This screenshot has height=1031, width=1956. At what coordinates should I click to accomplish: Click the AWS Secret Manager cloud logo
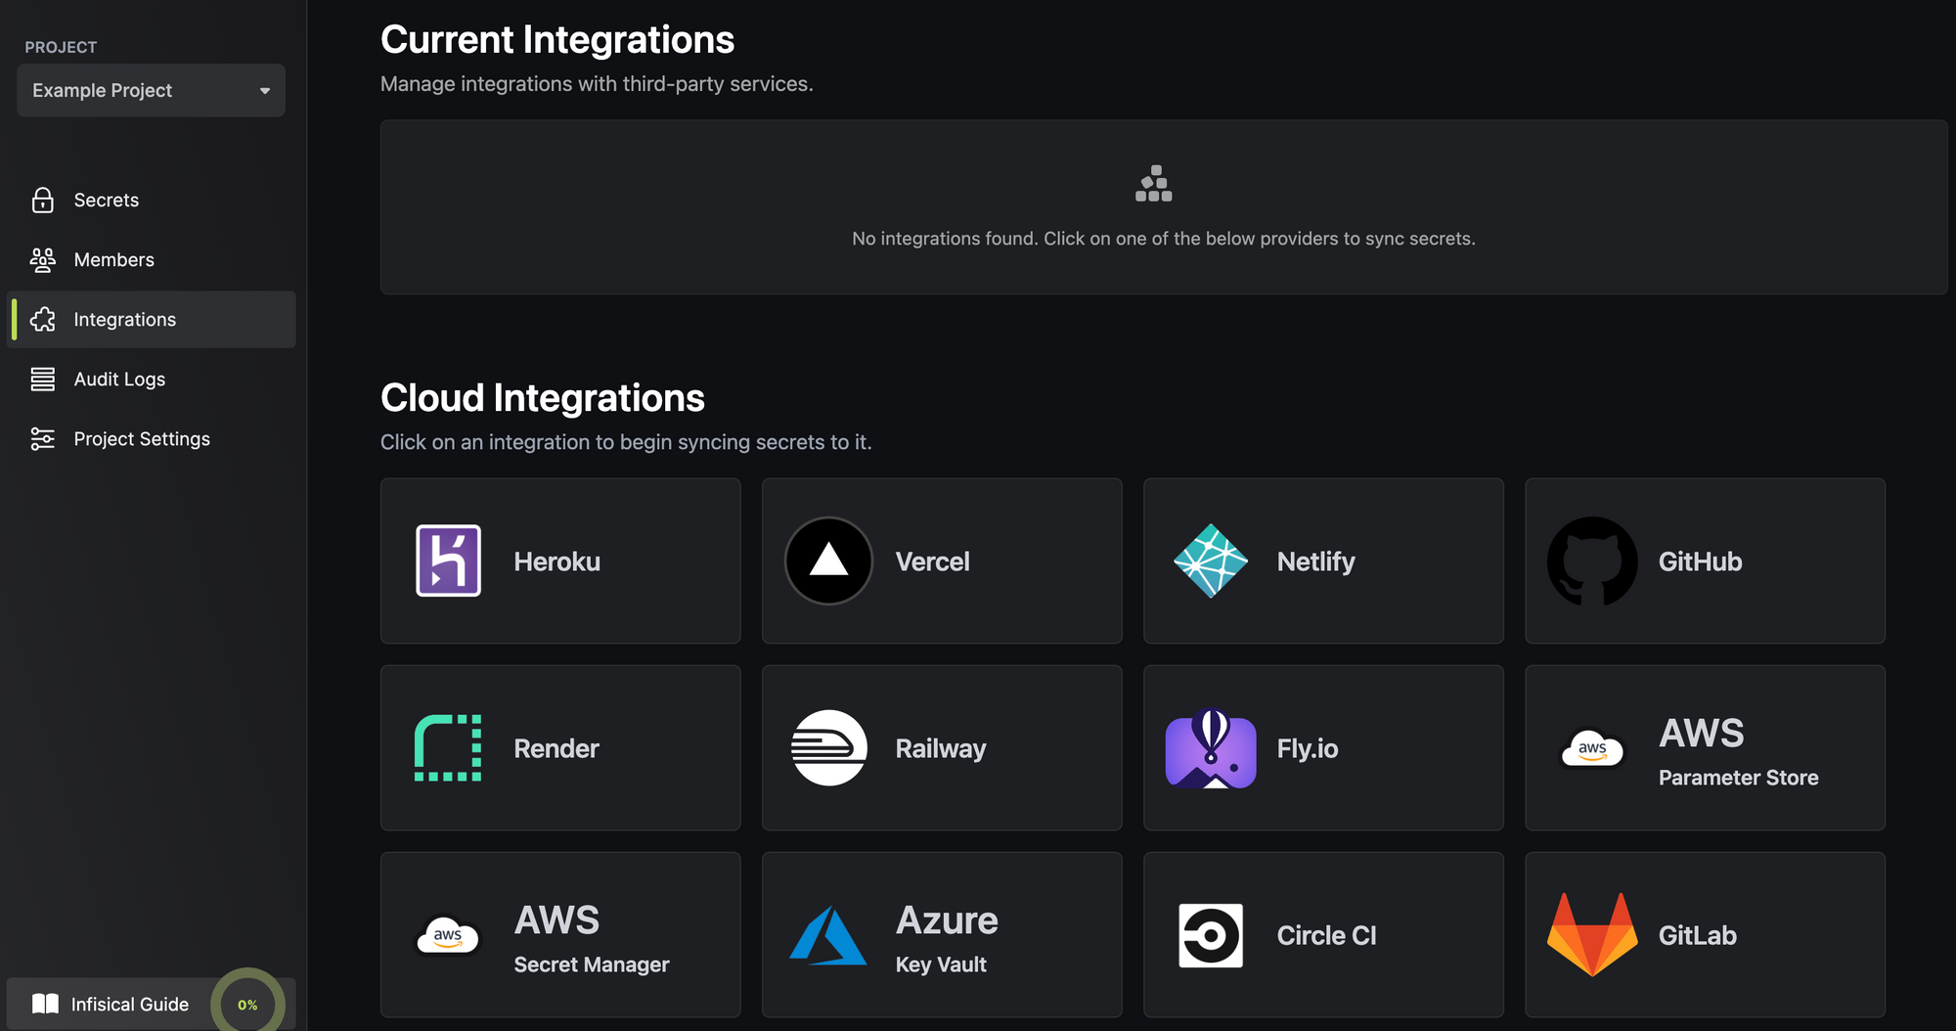point(448,935)
